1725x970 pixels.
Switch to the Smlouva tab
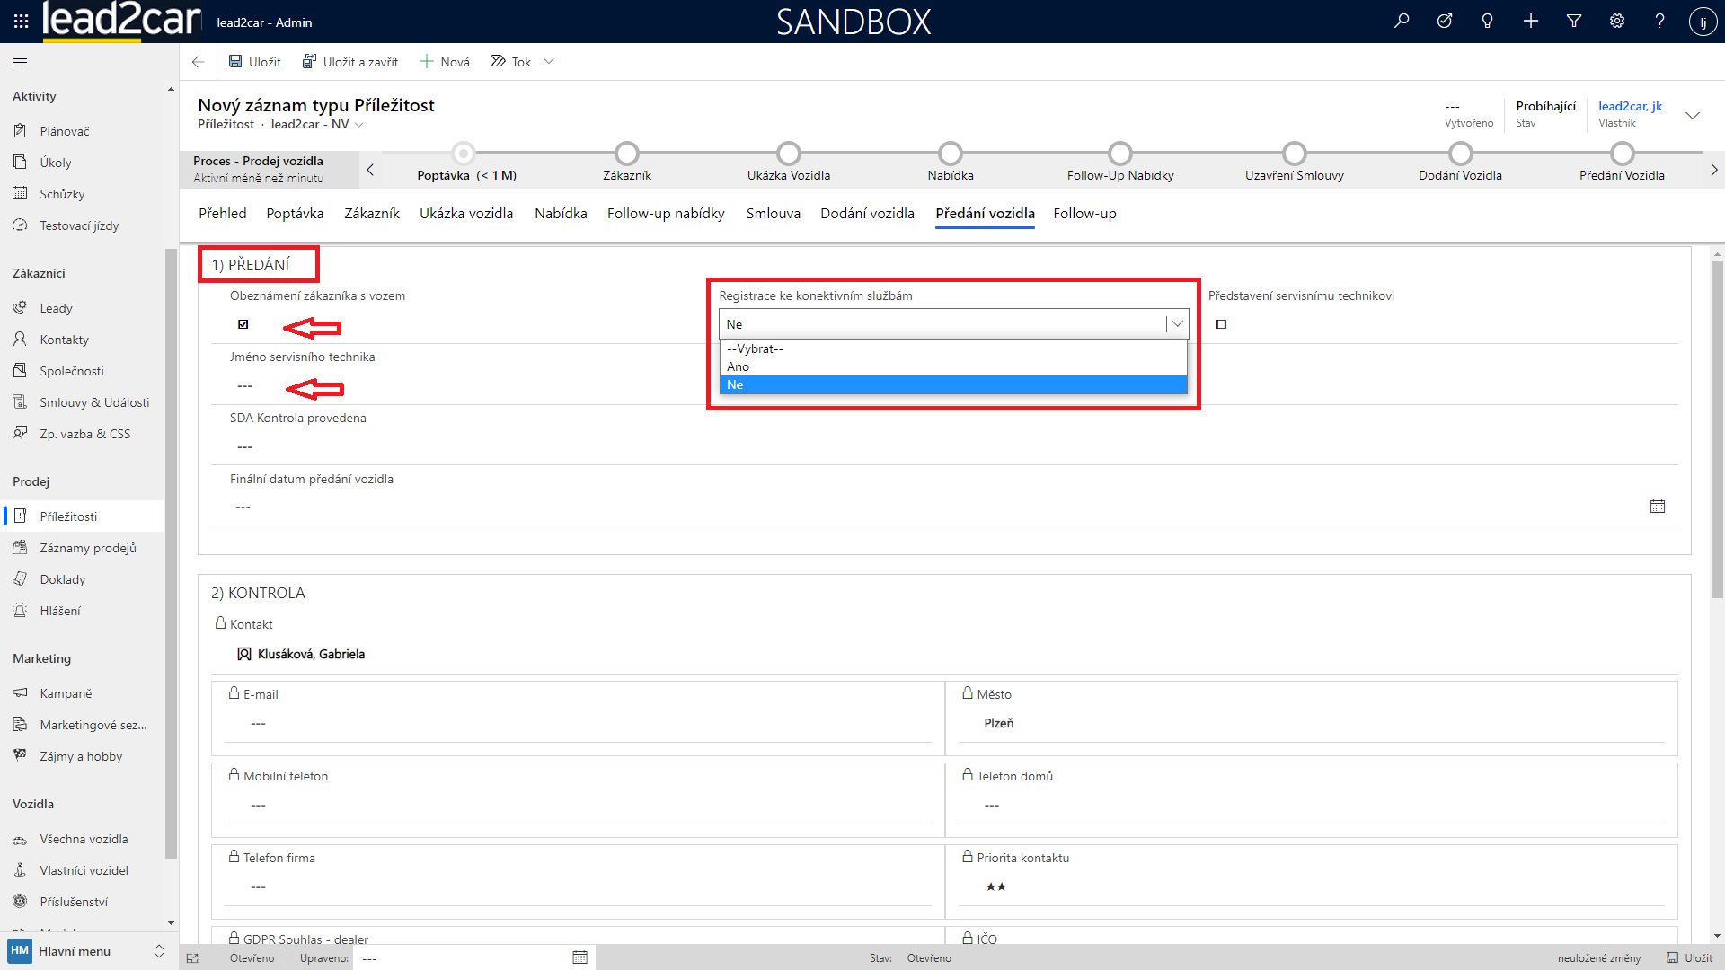[x=773, y=214]
